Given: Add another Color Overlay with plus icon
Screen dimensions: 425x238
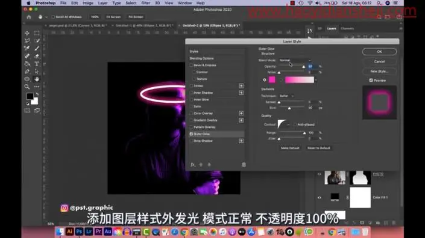Looking at the screenshot, I should (241, 113).
